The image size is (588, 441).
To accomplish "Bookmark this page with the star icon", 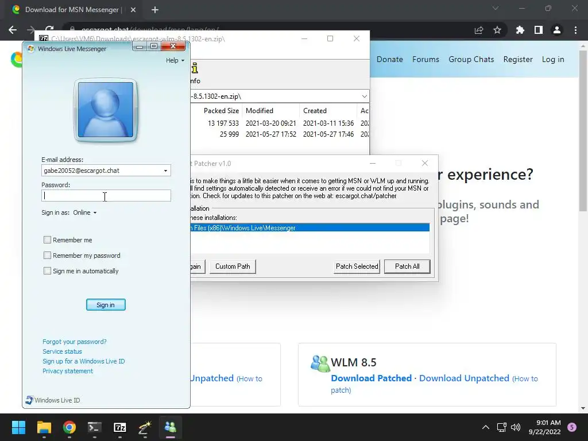I will [497, 30].
